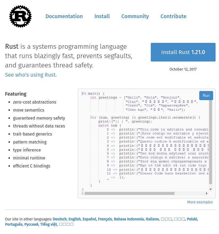Click the 'move semantics' feature item

coord(29,110)
